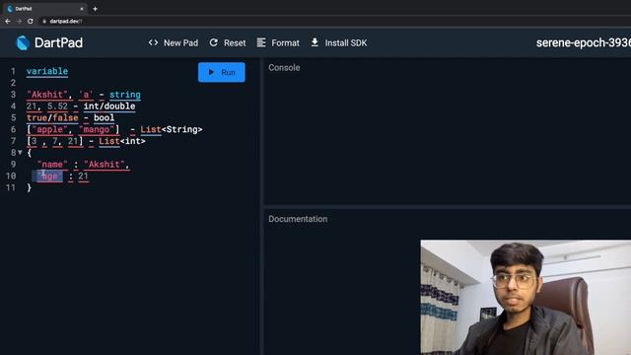Click the value 5.52 on line 4
Image resolution: width=631 pixels, height=355 pixels.
pyautogui.click(x=57, y=106)
